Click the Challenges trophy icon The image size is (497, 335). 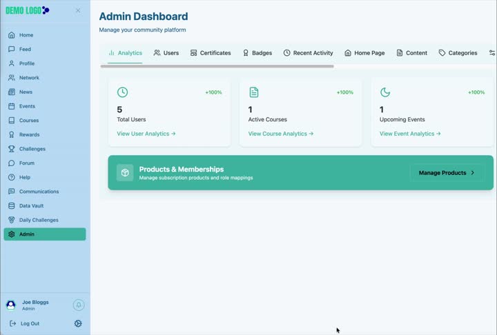[x=12, y=149]
